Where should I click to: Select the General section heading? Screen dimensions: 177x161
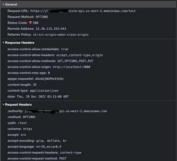[11, 4]
